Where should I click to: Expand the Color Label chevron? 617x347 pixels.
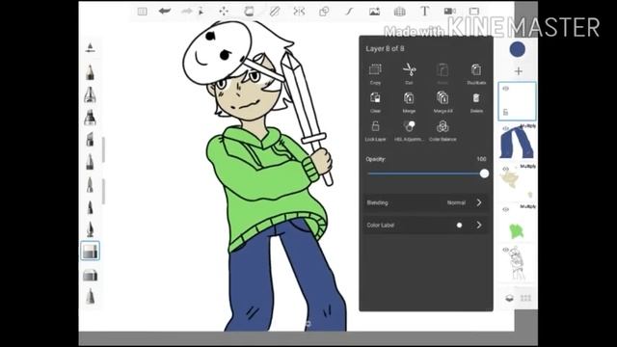tap(479, 225)
